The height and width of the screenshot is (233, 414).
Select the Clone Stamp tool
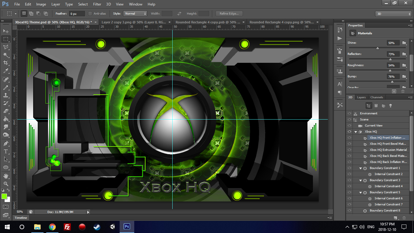pyautogui.click(x=6, y=95)
